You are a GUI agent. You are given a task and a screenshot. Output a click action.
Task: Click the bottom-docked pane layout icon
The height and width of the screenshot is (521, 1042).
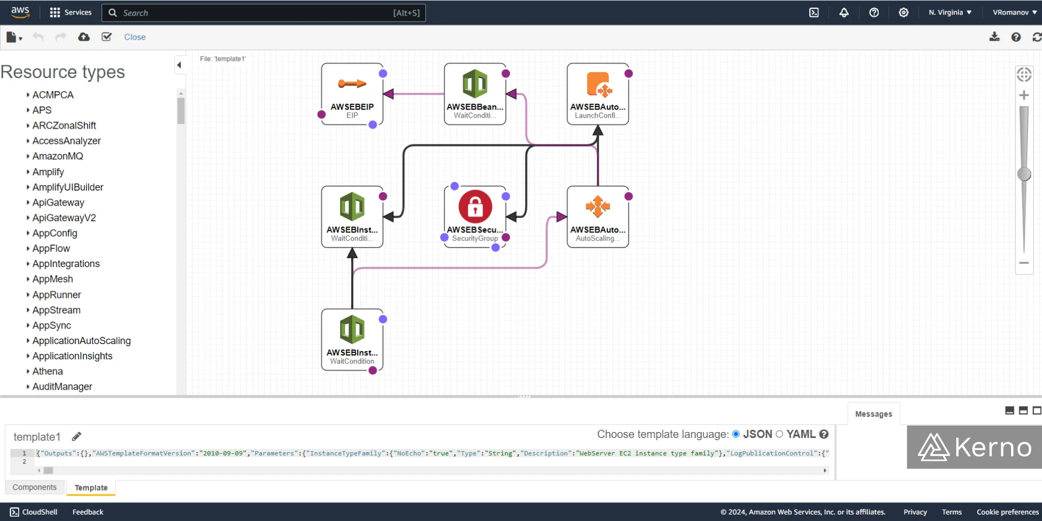click(x=1009, y=410)
